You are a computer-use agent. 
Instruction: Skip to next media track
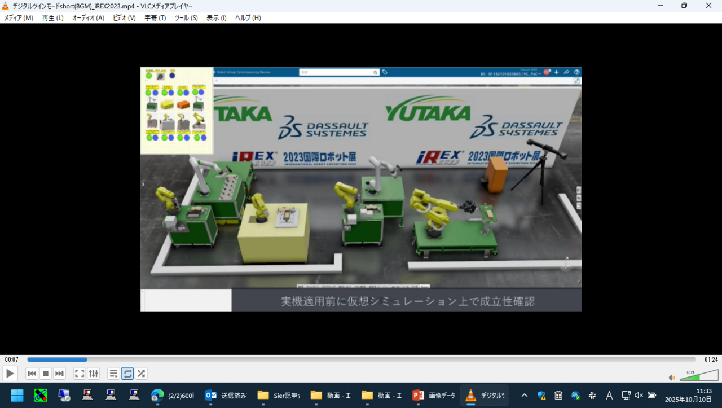59,374
